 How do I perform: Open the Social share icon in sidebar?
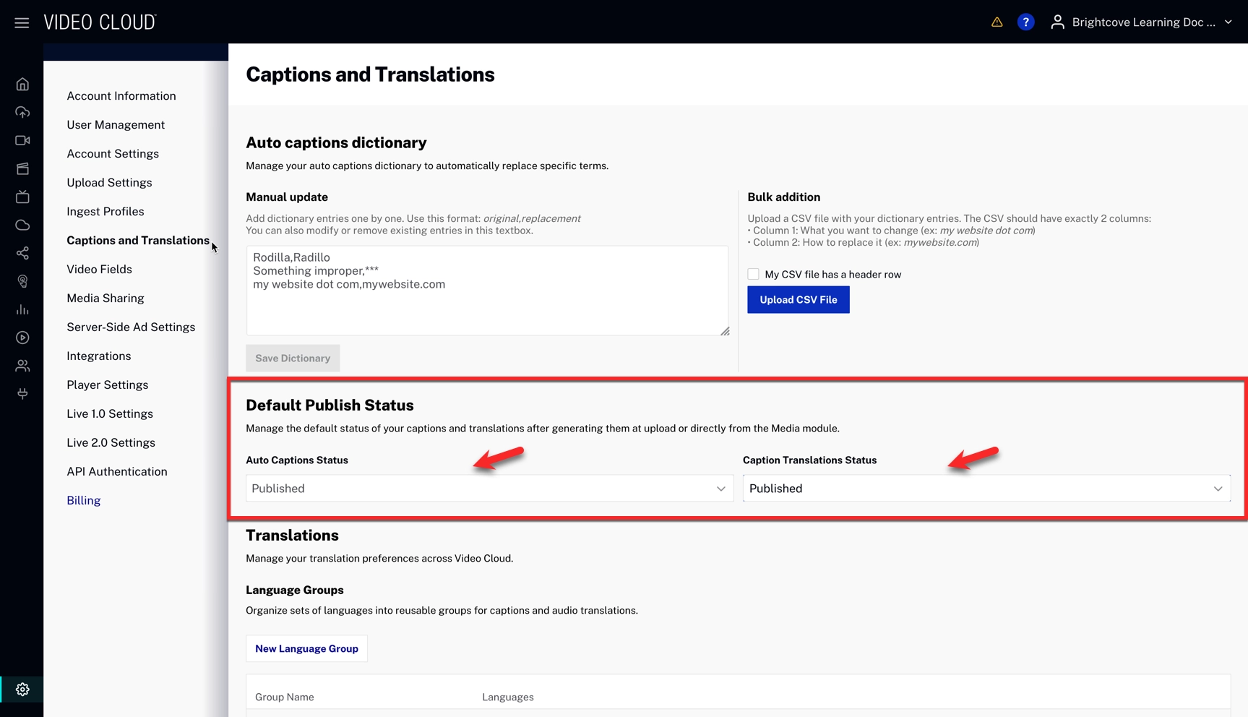click(22, 253)
